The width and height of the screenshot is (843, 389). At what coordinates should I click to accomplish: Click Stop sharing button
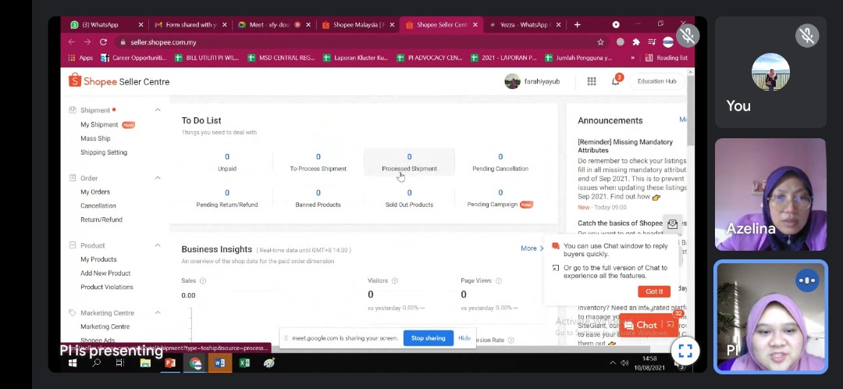pyautogui.click(x=428, y=338)
